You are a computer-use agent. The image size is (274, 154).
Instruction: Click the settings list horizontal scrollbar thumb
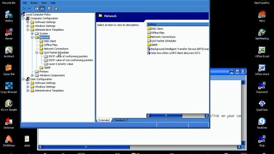(166, 115)
